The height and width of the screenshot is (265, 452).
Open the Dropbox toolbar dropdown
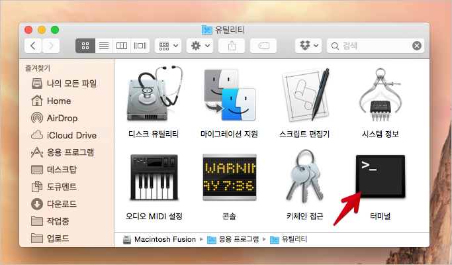click(x=308, y=46)
